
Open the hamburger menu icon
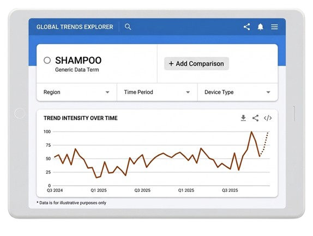[274, 27]
